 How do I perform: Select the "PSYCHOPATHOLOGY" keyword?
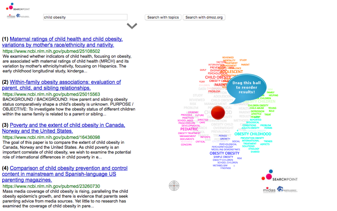pyautogui.click(x=222, y=147)
